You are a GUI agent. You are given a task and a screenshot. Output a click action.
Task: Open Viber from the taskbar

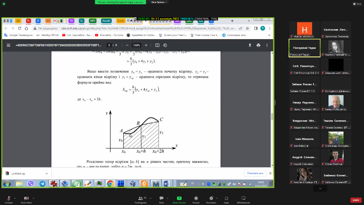[x=30, y=184]
